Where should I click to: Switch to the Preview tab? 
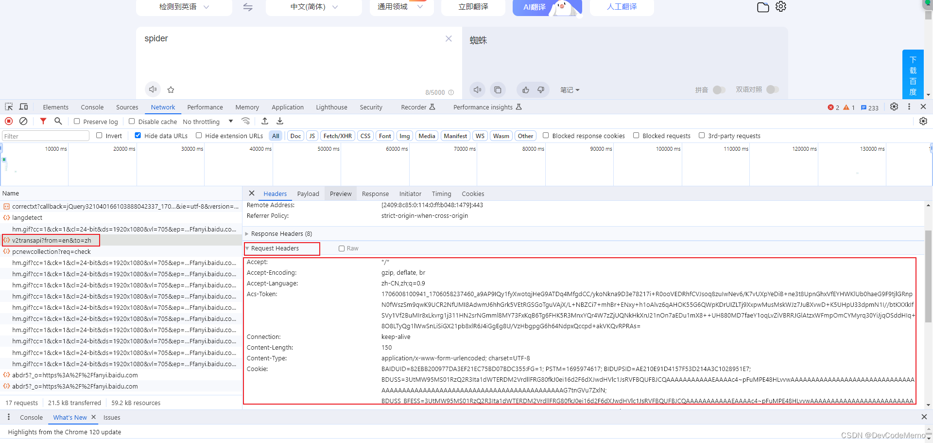coord(341,194)
